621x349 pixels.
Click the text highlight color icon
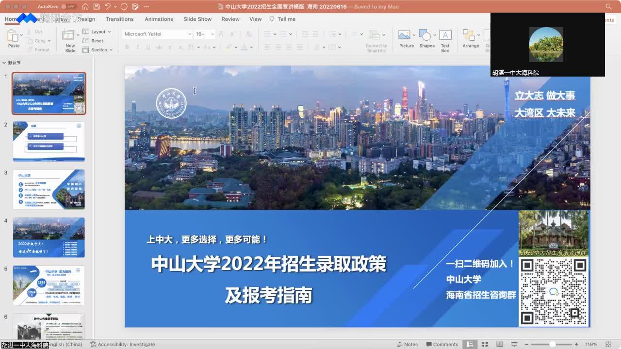tap(229, 47)
